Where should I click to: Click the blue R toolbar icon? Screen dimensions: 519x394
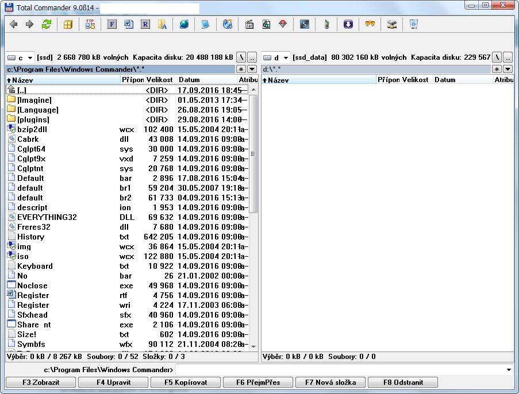coord(145,24)
